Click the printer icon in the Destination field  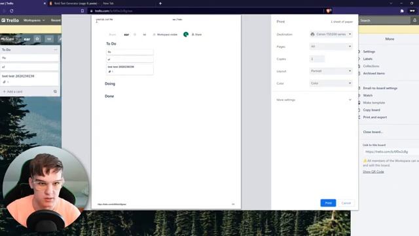(x=312, y=34)
